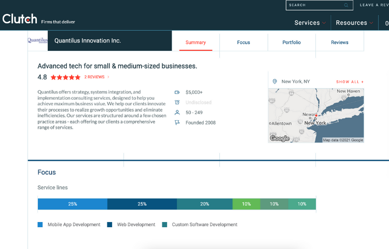This screenshot has width=389, height=249.
Task: Click the Undisclosed hourly rate text
Action: (x=199, y=102)
